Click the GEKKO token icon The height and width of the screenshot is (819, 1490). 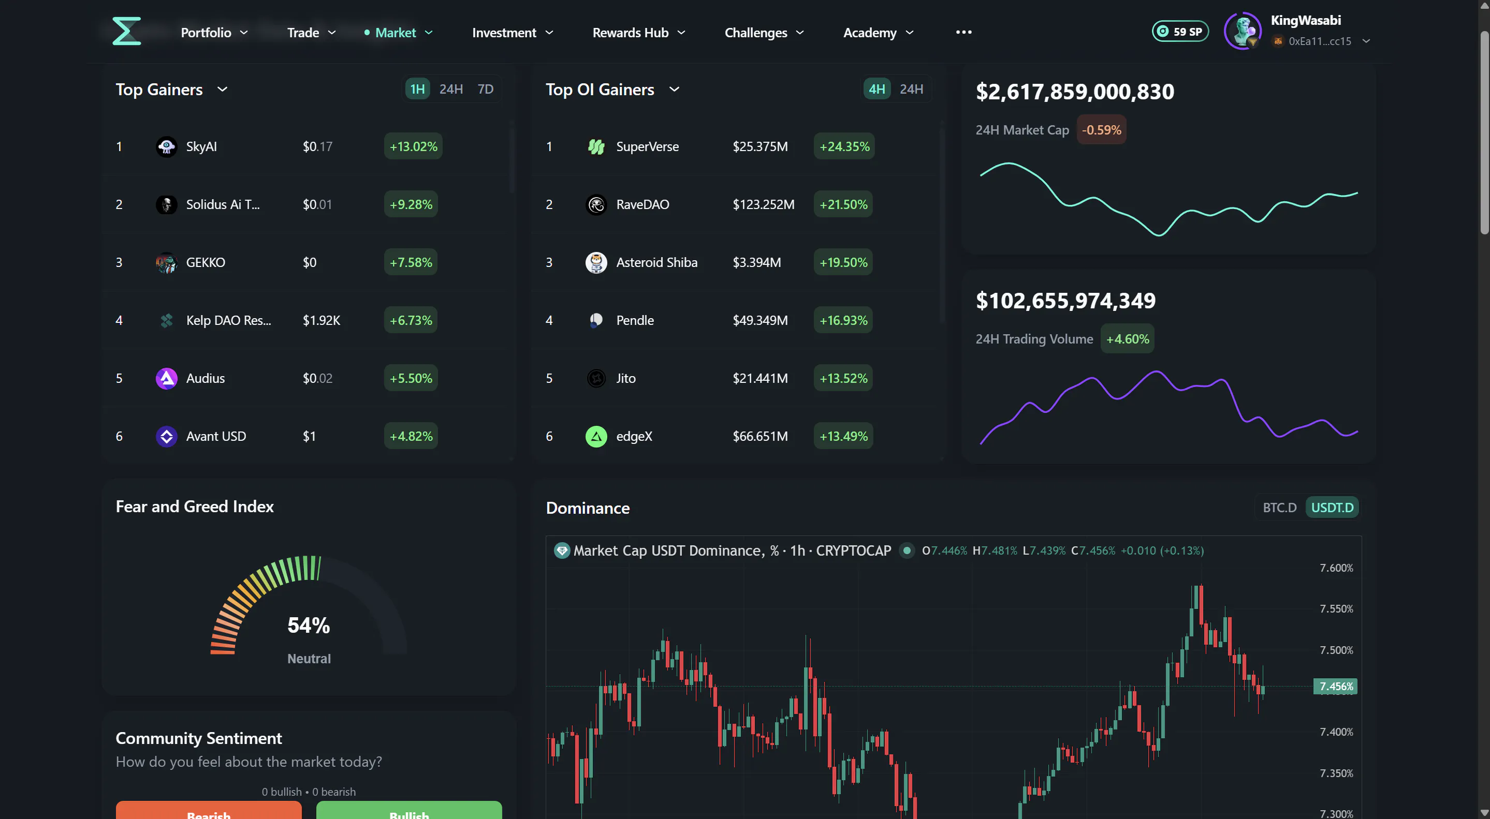tap(167, 262)
